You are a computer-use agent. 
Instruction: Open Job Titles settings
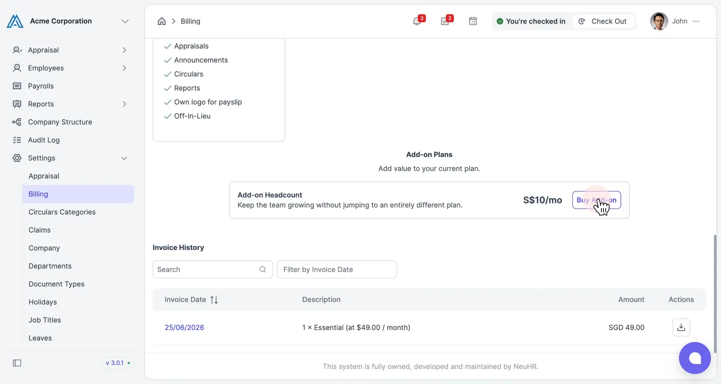coord(78,320)
